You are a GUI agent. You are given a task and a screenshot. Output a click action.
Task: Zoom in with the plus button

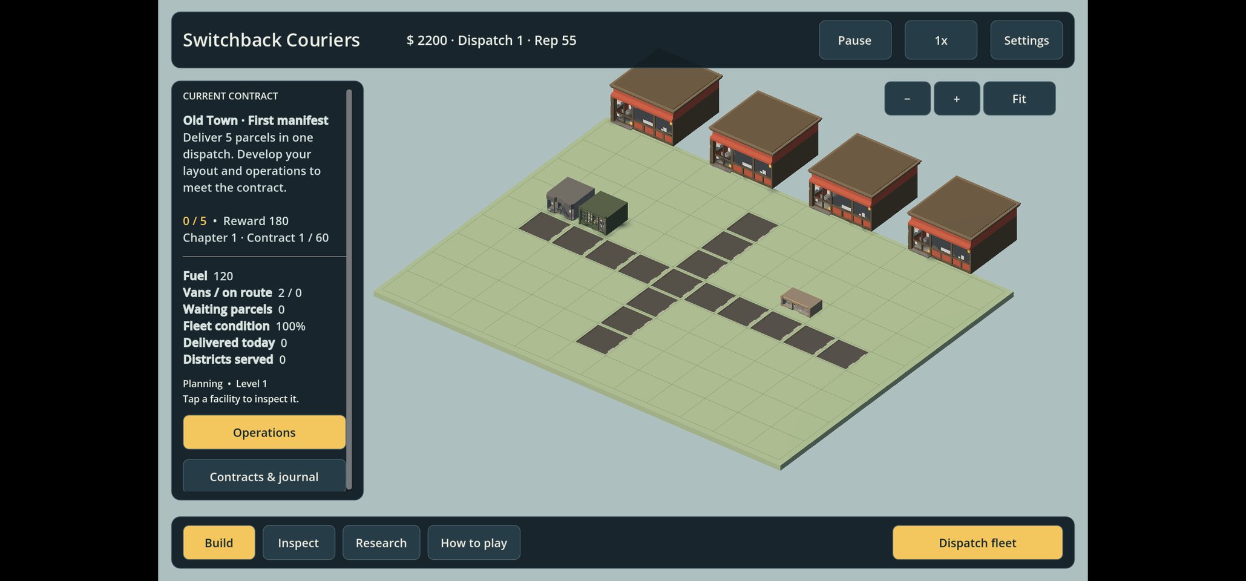click(x=957, y=99)
